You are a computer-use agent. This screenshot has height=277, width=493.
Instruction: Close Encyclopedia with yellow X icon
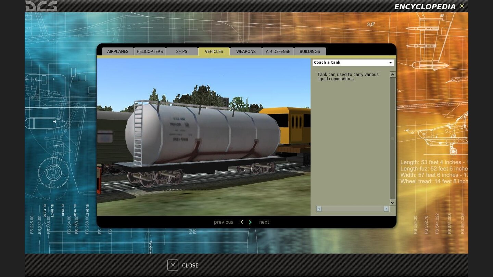[462, 6]
